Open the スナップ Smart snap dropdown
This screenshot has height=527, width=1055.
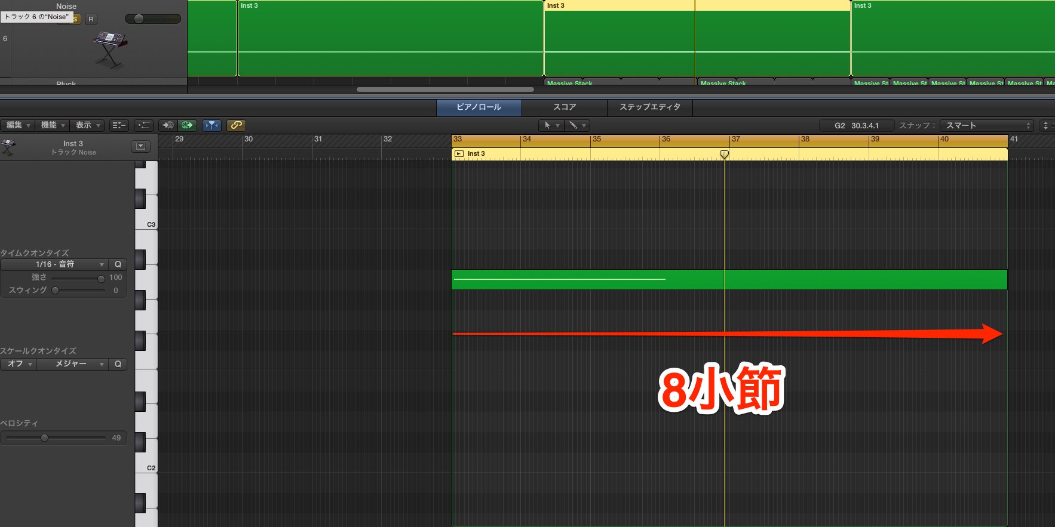(x=986, y=125)
